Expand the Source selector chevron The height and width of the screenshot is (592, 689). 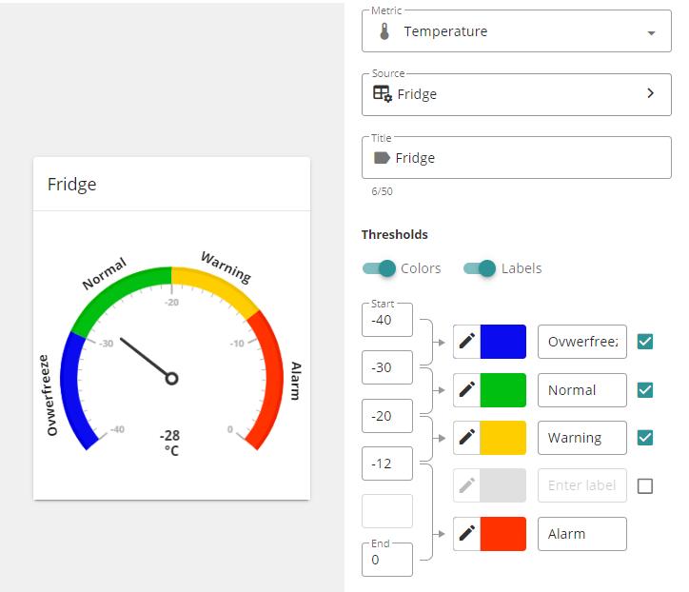pyautogui.click(x=651, y=93)
